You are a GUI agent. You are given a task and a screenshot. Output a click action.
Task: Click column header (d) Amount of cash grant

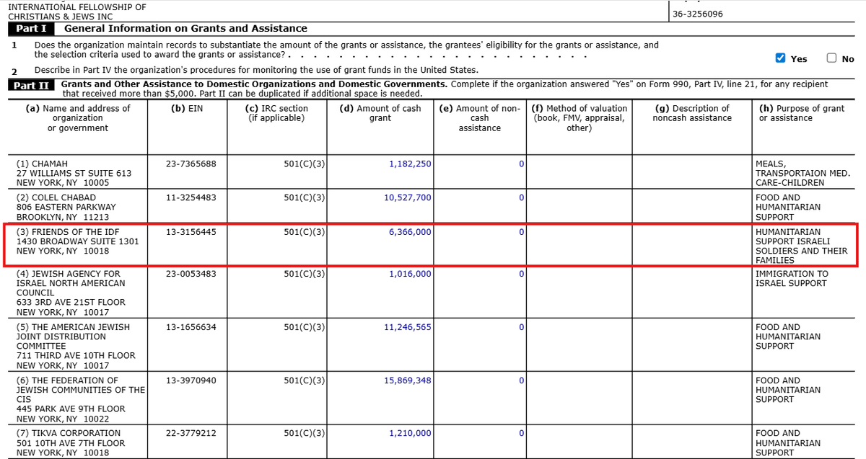[x=380, y=113]
